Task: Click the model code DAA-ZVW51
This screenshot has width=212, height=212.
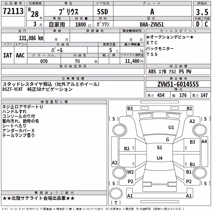Action: pos(152,24)
